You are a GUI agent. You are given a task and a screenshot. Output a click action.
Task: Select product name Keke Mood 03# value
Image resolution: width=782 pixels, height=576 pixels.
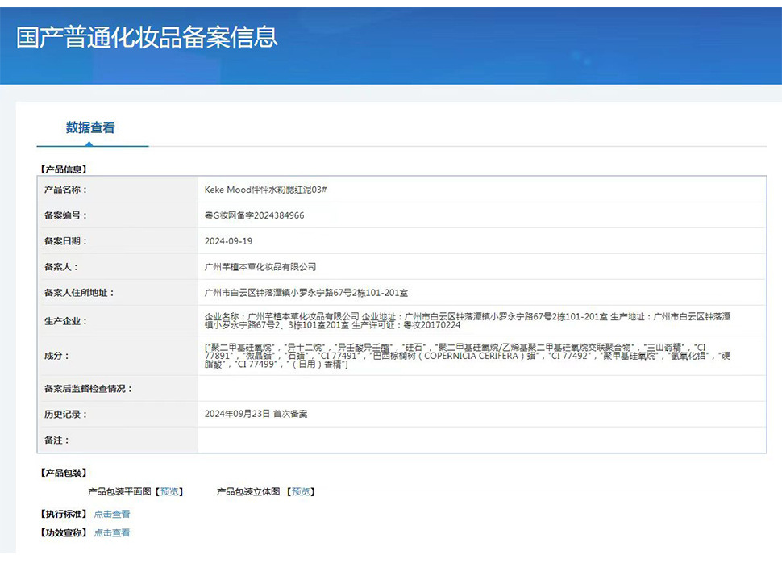[265, 190]
